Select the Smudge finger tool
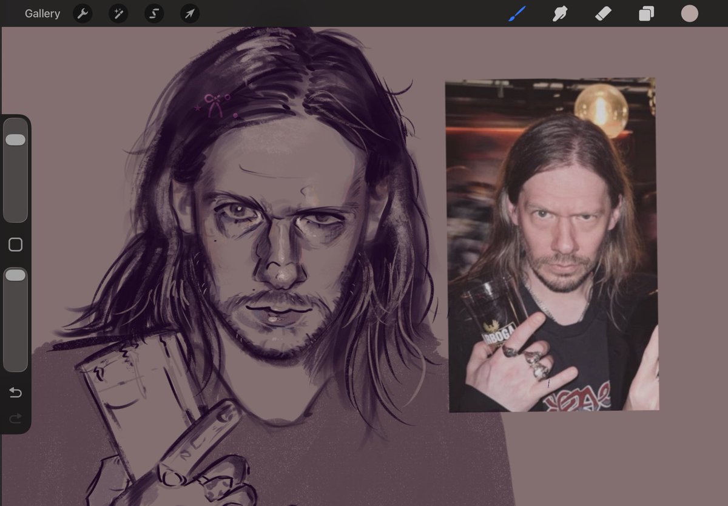 point(560,13)
